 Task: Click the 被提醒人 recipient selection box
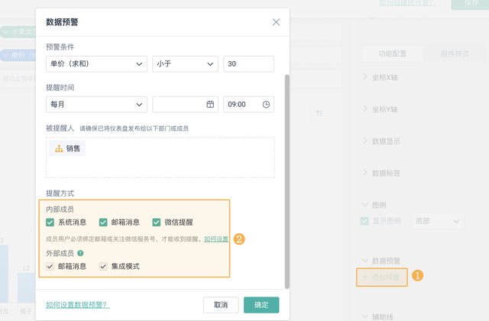160,157
